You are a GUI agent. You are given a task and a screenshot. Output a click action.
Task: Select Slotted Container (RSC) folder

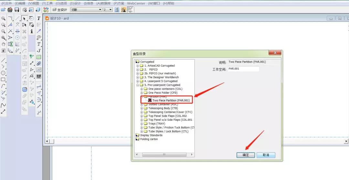click(163, 104)
